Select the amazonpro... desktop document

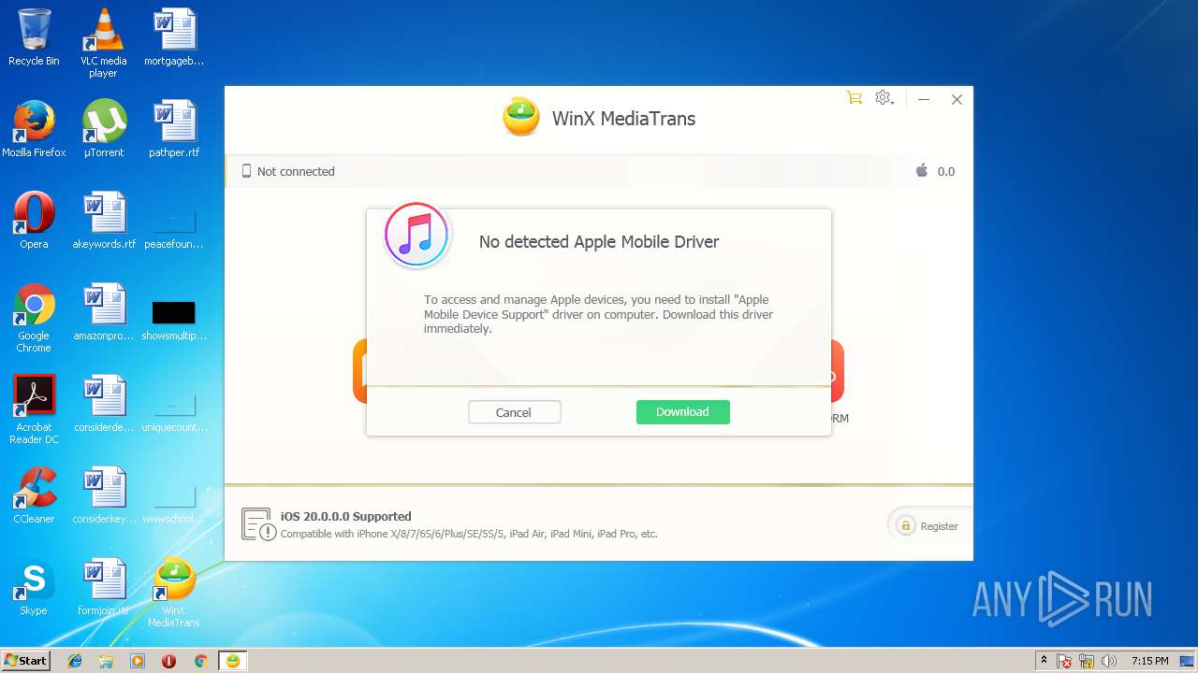[104, 312]
